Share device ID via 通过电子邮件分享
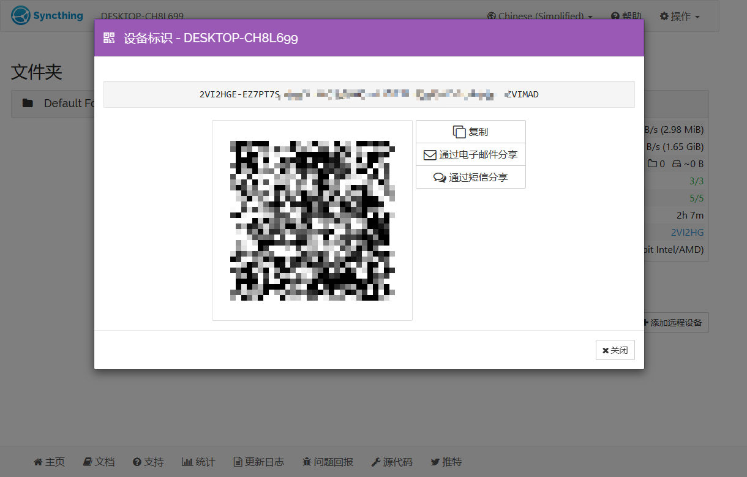Viewport: 747px width, 477px height. pos(470,154)
